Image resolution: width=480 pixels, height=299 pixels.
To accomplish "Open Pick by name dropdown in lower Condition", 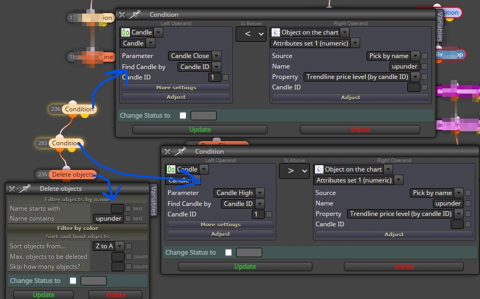I will (459, 193).
